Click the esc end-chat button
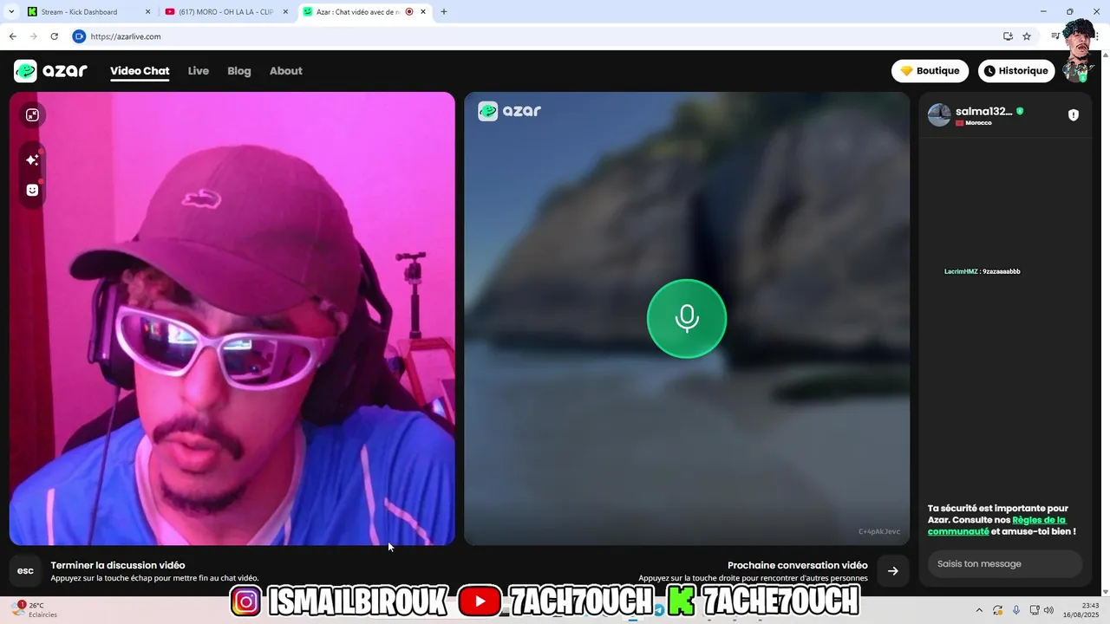Screen dimensions: 1110x624 [x=25, y=571]
